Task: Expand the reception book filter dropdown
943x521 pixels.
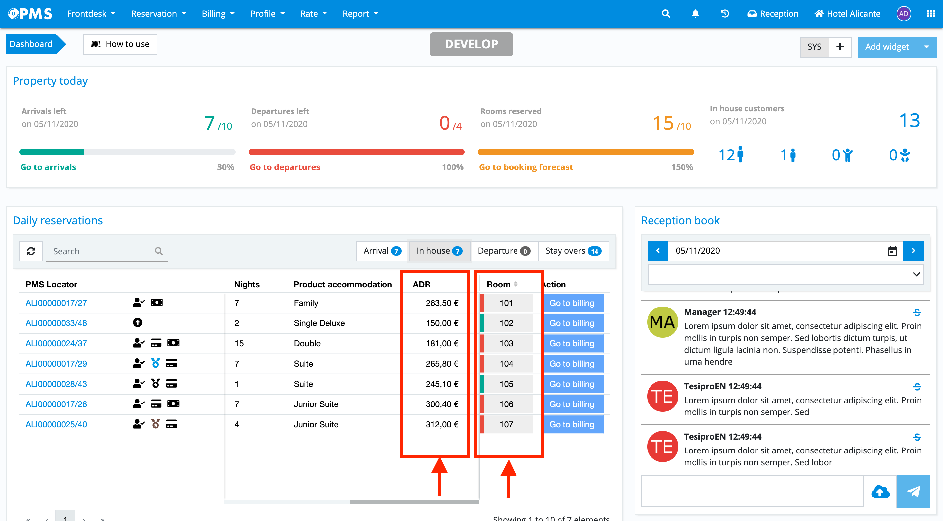Action: point(916,274)
